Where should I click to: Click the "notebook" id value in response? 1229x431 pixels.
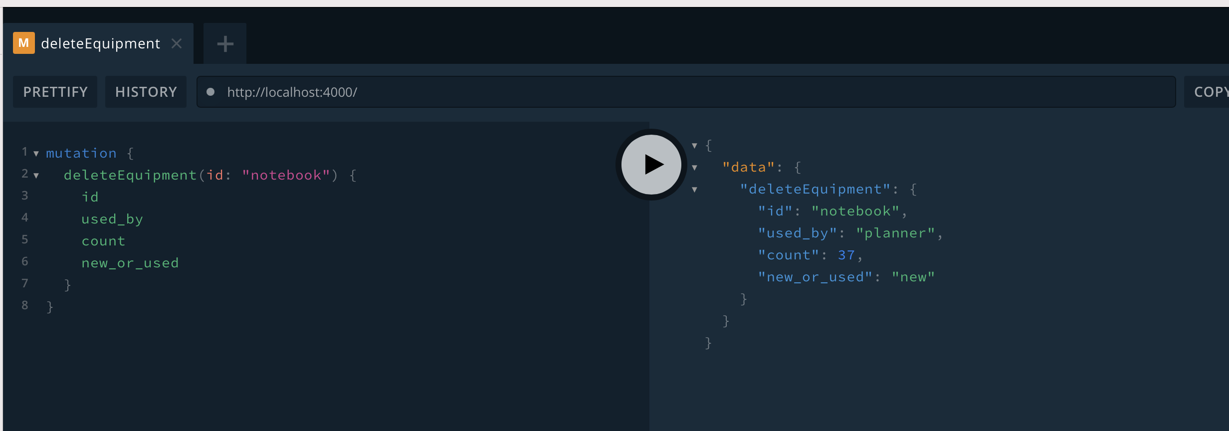[x=855, y=211]
